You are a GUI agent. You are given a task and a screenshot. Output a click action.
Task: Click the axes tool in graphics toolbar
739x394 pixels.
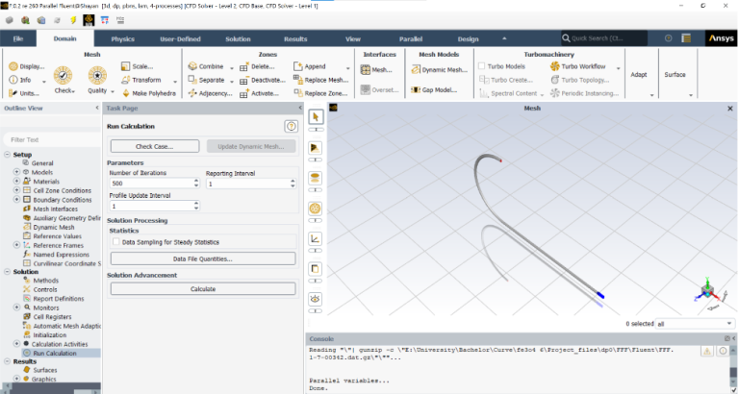[x=316, y=238]
